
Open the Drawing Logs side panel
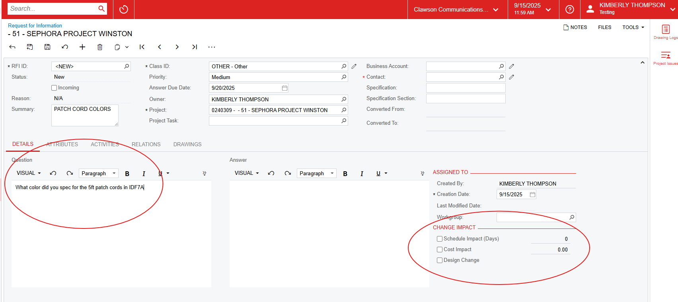point(665,31)
